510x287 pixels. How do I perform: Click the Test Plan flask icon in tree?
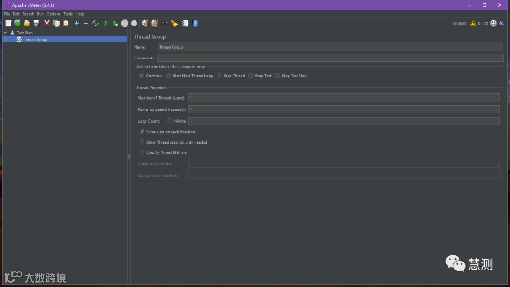12,33
